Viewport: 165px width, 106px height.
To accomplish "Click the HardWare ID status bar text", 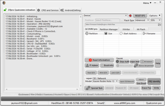I will [x=72, y=103].
